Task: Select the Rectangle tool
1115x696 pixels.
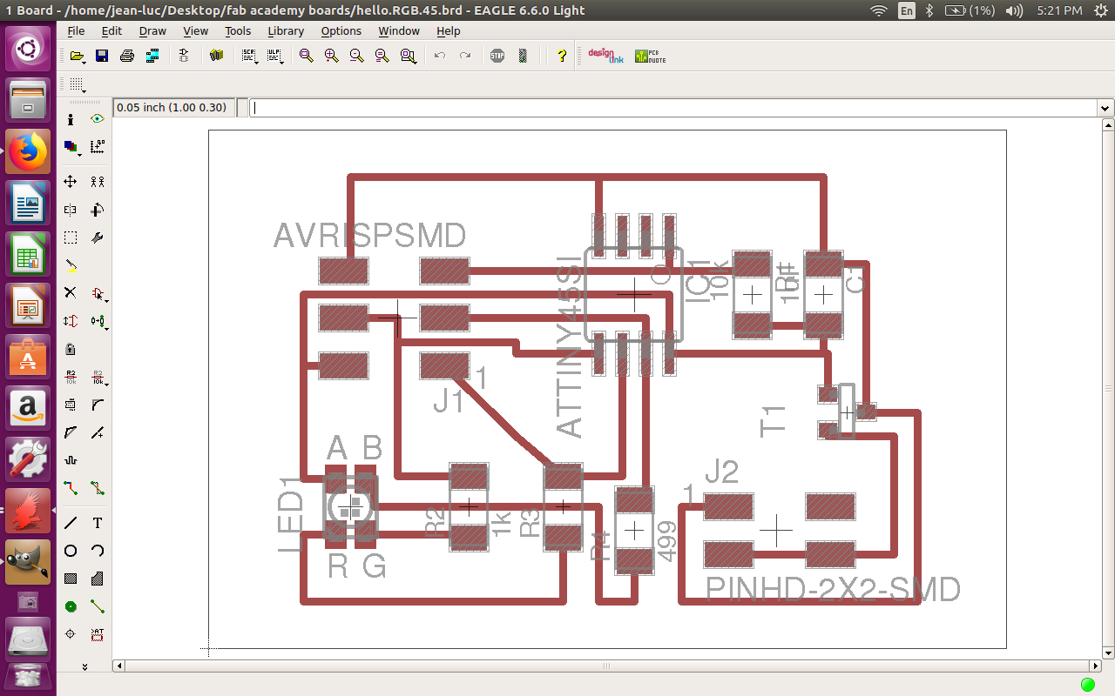Action: tap(71, 579)
